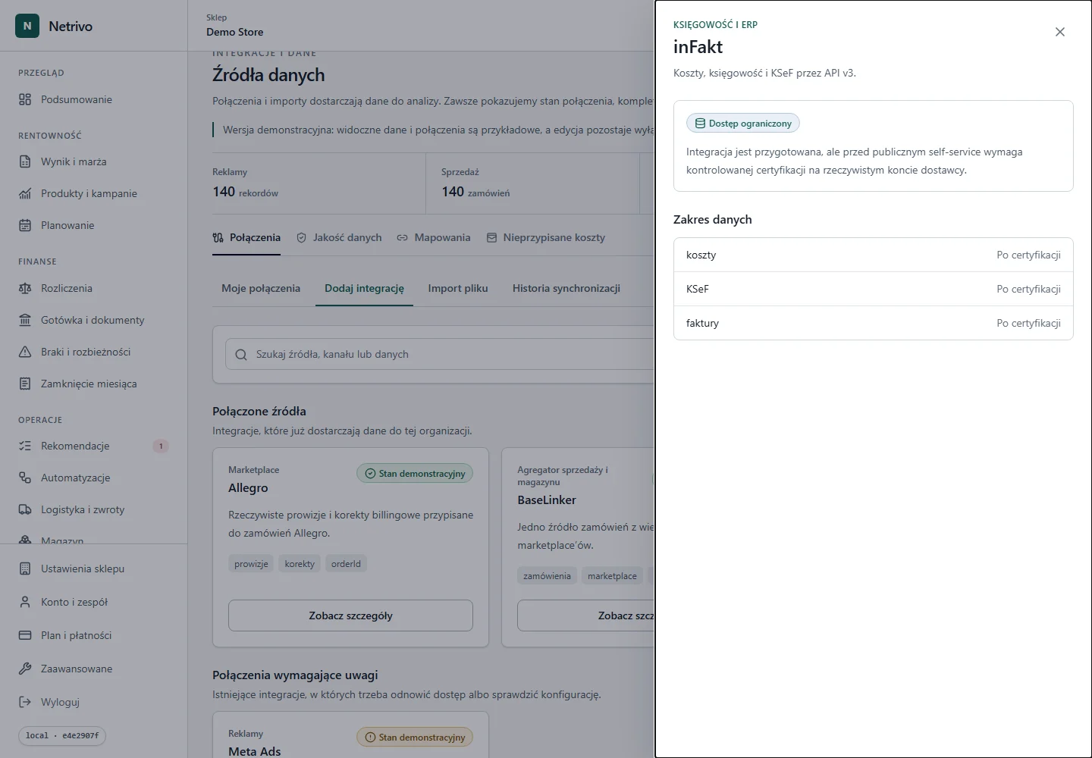
Task: Click the korekty tag on Allegro card
Action: 300,564
